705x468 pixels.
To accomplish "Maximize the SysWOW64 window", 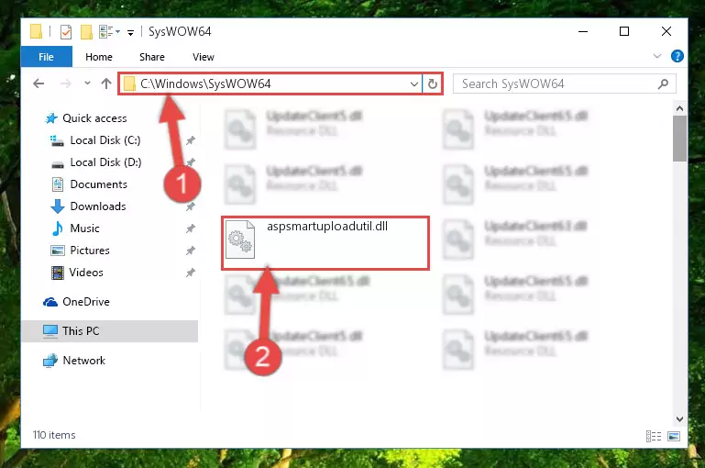I will [x=624, y=31].
